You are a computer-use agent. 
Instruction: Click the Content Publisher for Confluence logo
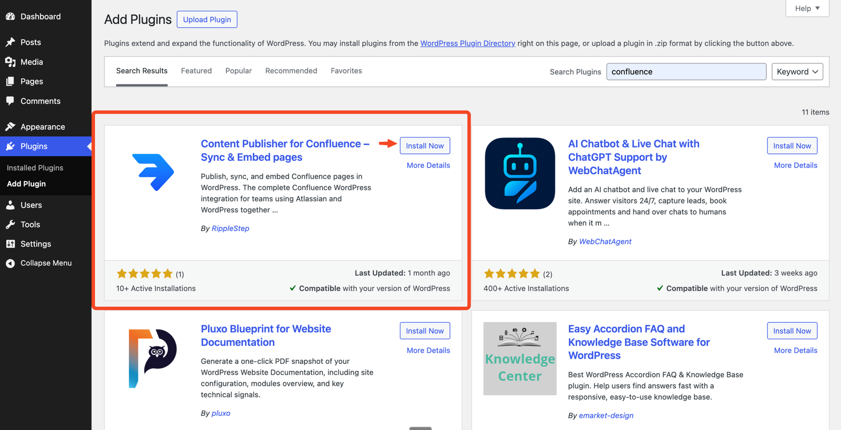point(153,172)
